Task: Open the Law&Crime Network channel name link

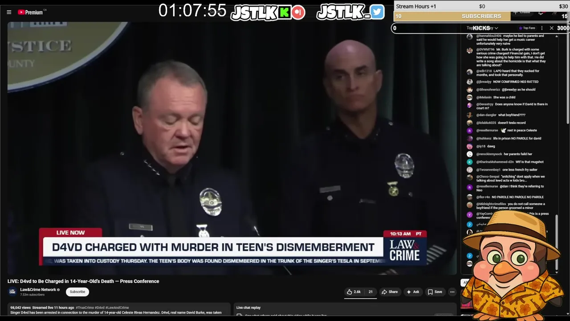Action: tap(38, 290)
